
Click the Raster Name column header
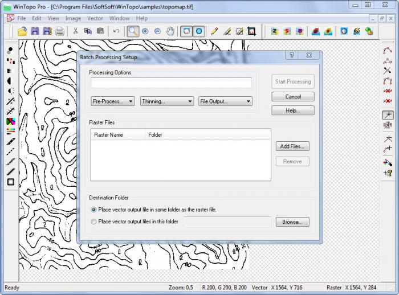pyautogui.click(x=118, y=135)
